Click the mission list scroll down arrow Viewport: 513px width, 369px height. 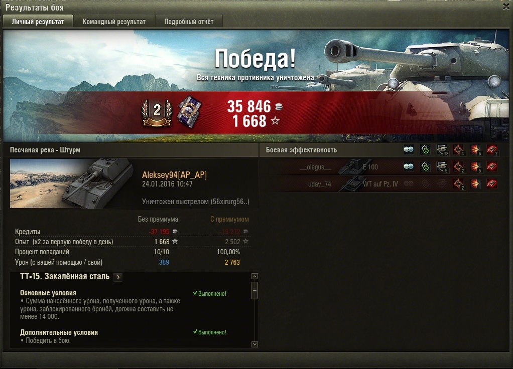[254, 344]
